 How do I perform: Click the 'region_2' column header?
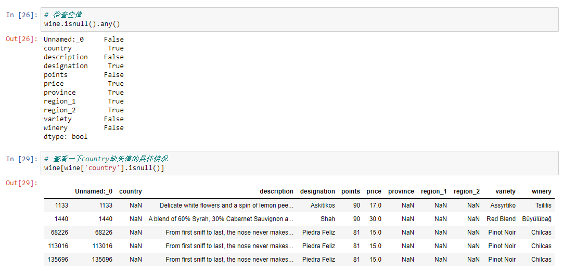[466, 191]
